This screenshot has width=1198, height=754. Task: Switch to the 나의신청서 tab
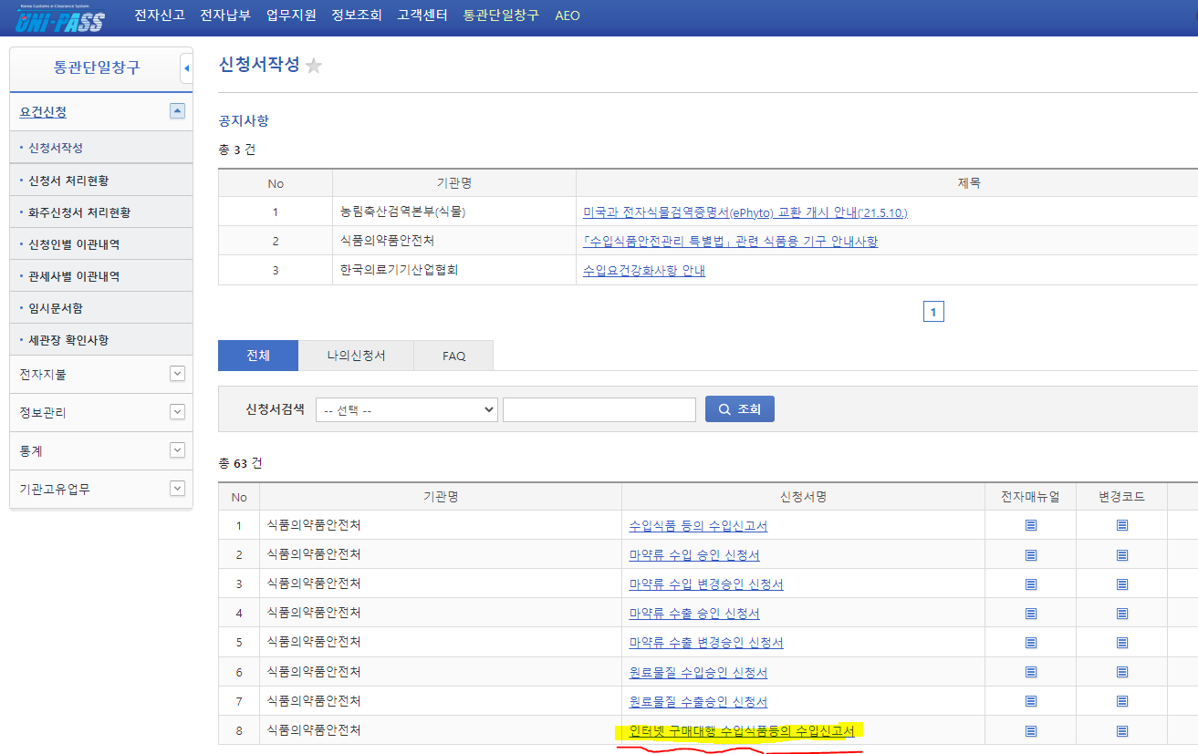point(356,356)
